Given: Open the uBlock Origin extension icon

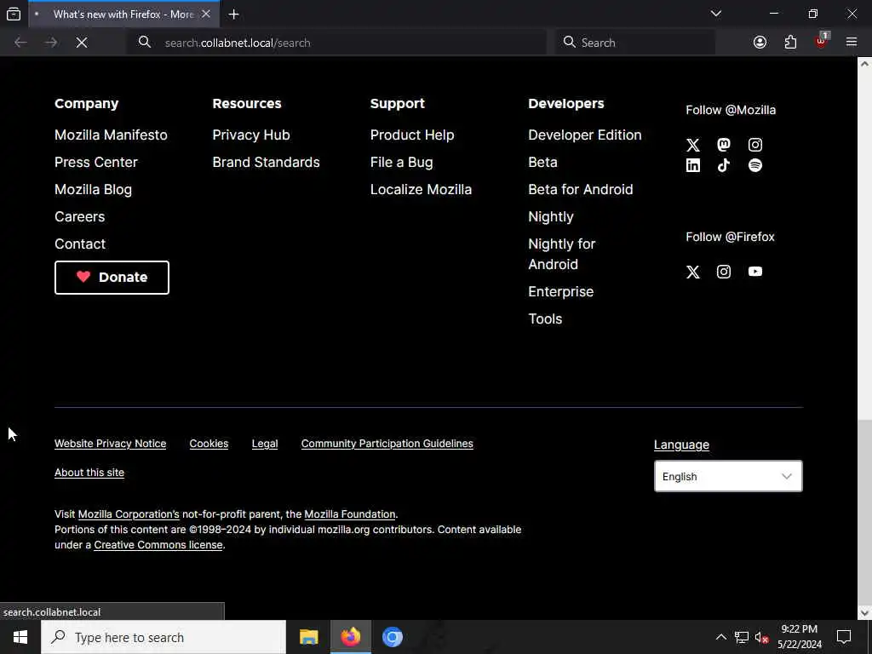Looking at the screenshot, I should click(x=822, y=42).
